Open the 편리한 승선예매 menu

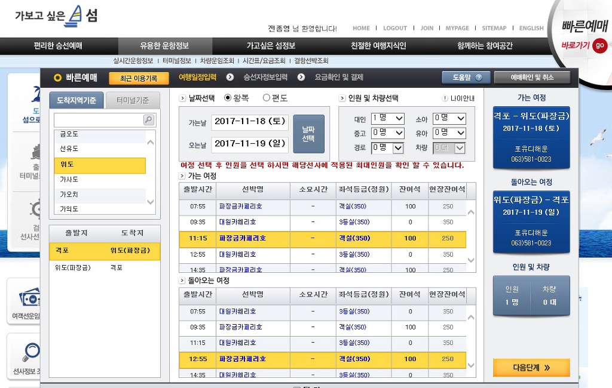tap(58, 46)
